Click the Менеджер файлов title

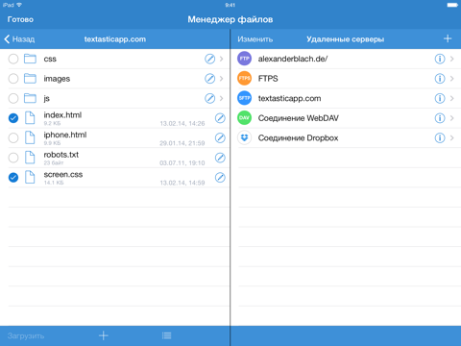point(230,19)
